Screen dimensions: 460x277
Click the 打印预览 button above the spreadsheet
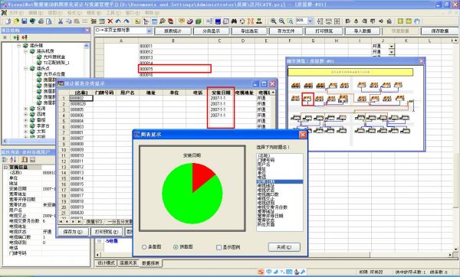[324, 31]
